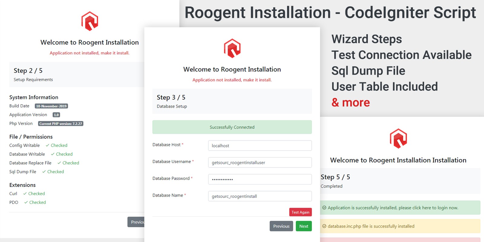This screenshot has height=242, width=484.
Task: Click the 'Build Date' label
Action: click(x=19, y=106)
